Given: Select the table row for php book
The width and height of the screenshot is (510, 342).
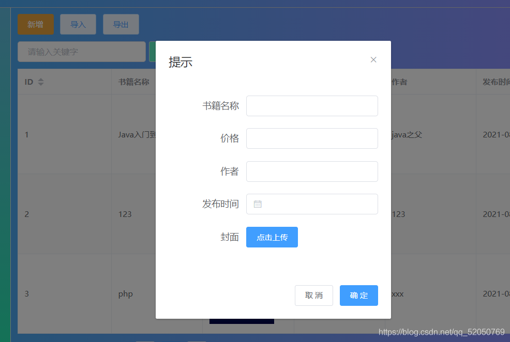Looking at the screenshot, I should pyautogui.click(x=67, y=293).
